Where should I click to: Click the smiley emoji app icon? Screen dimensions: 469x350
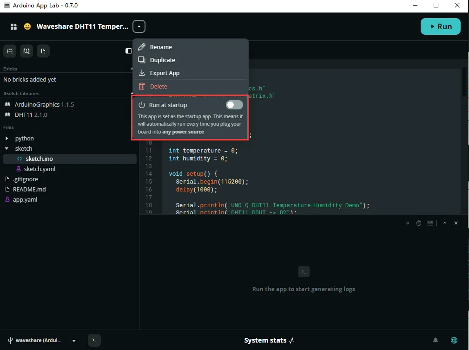coord(27,26)
